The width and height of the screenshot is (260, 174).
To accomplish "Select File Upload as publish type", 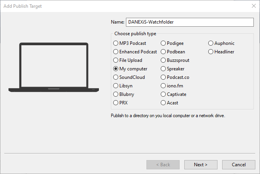I will (116, 60).
